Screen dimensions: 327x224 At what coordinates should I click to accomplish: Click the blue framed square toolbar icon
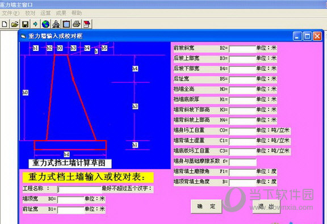(66, 24)
